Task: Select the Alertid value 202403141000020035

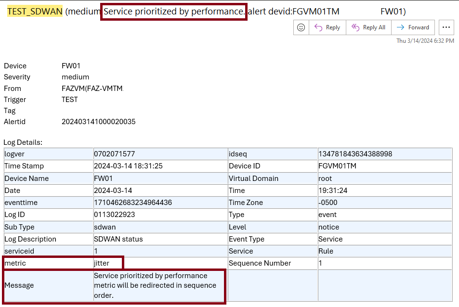Action: tap(99, 122)
